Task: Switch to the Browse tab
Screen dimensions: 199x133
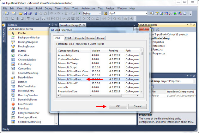Action: pos(91,38)
